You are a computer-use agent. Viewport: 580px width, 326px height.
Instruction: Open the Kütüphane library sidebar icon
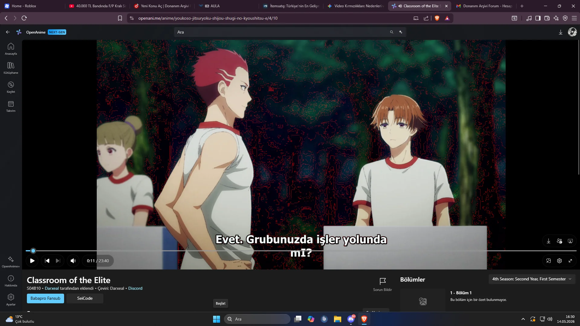point(11,68)
